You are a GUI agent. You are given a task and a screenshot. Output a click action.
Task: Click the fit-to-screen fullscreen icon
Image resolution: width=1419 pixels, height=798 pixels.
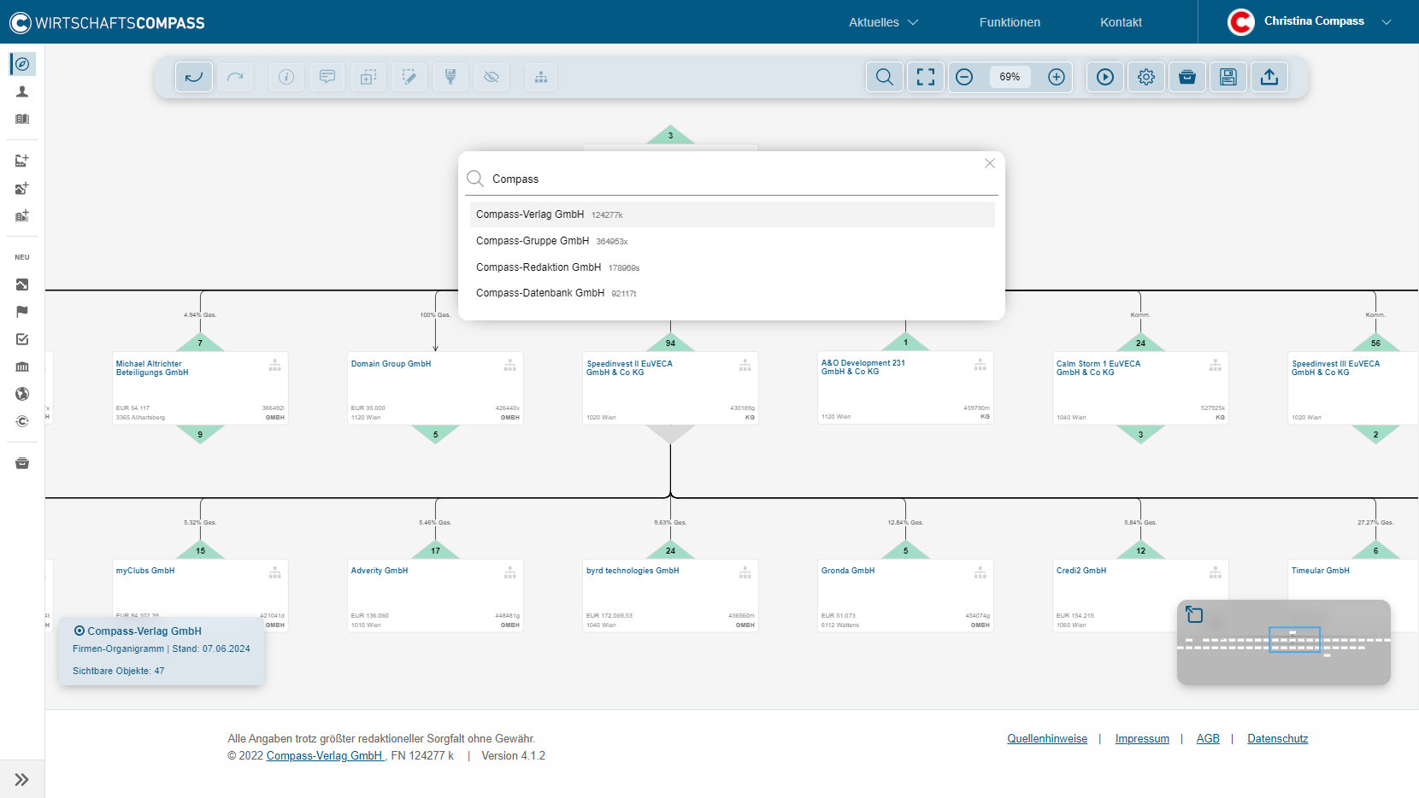926,77
